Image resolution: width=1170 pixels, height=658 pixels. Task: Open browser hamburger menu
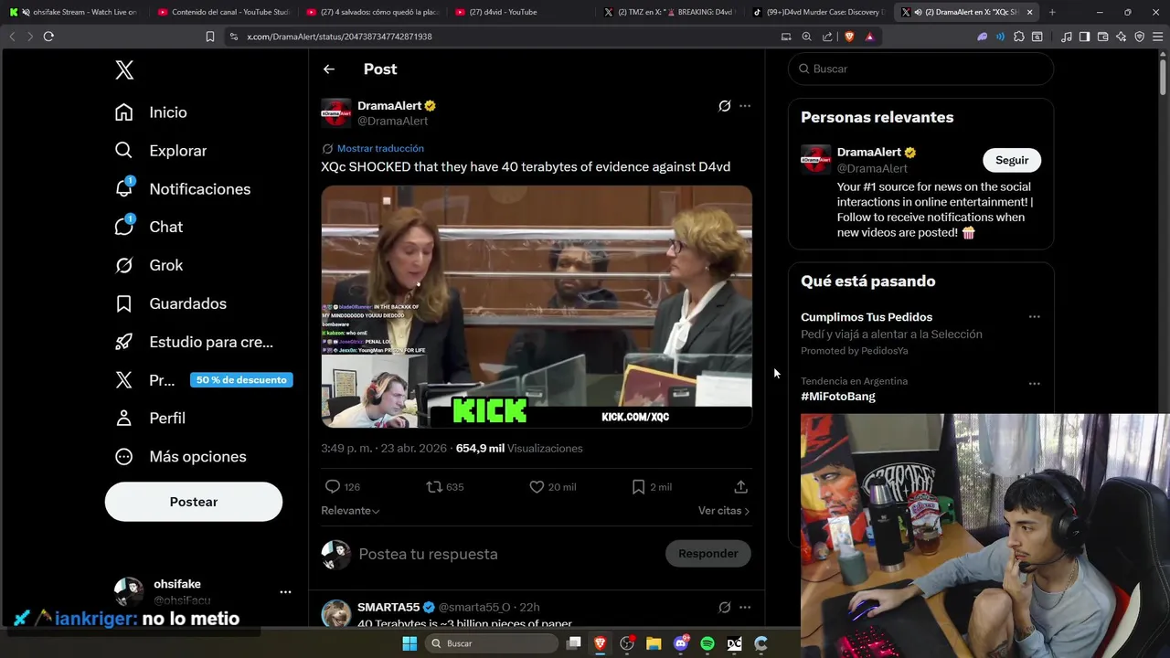point(1157,37)
